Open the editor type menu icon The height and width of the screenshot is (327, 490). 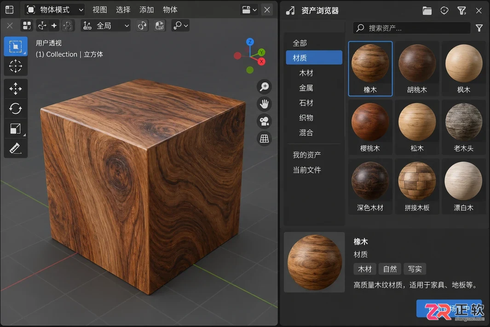[x=10, y=10]
